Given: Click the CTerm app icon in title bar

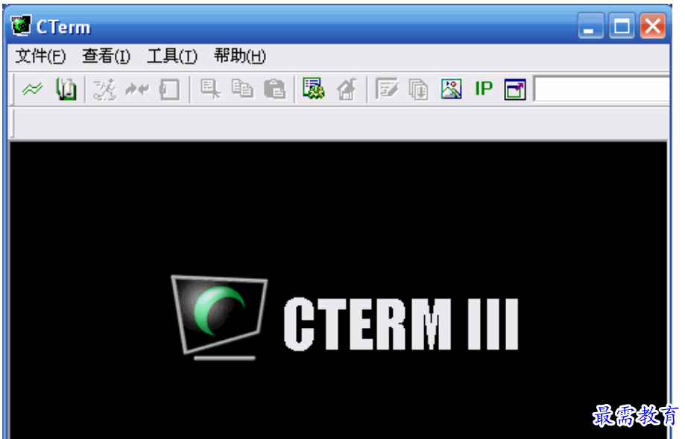Looking at the screenshot, I should (21, 26).
